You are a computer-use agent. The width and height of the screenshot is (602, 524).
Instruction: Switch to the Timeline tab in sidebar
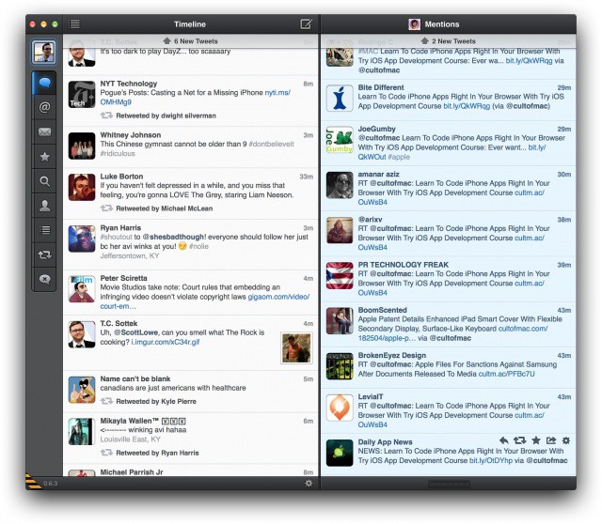(44, 83)
